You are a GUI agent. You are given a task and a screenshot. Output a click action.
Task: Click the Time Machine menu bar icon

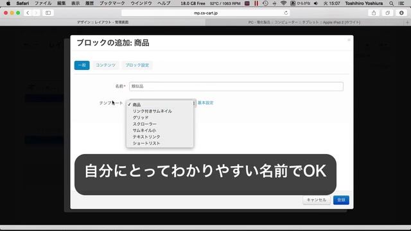[265, 3]
